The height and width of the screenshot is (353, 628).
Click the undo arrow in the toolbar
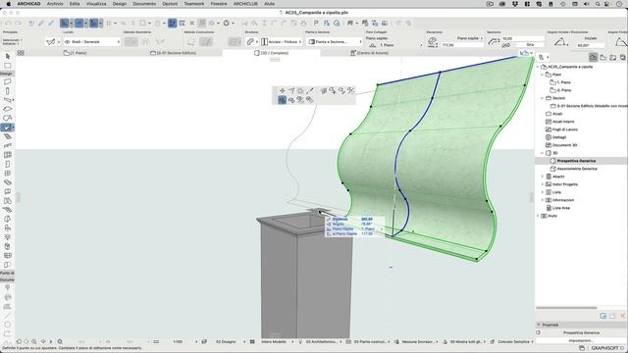tap(9, 24)
